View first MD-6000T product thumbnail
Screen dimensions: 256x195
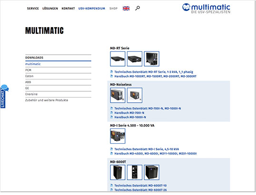point(118,173)
